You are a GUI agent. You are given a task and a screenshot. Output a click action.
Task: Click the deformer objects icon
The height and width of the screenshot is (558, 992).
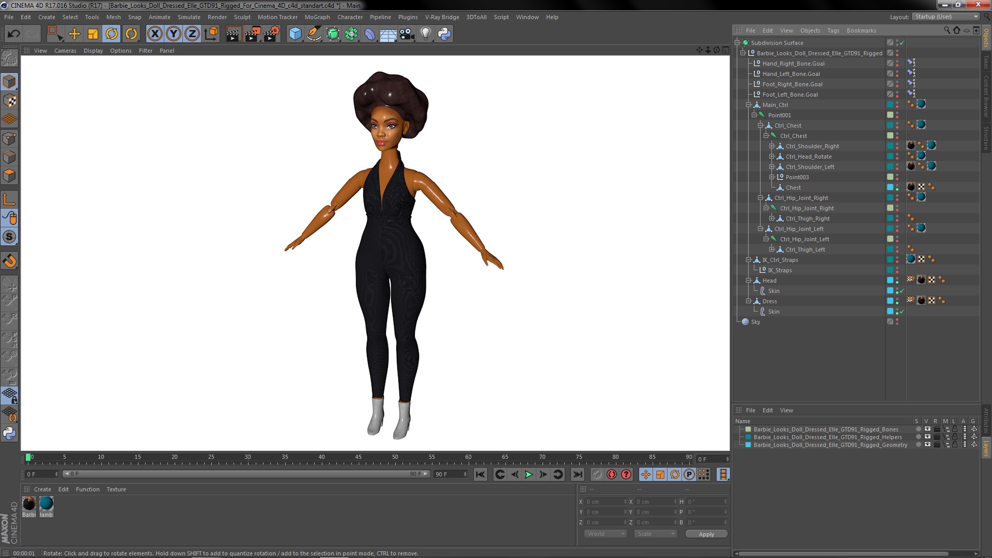(x=370, y=34)
